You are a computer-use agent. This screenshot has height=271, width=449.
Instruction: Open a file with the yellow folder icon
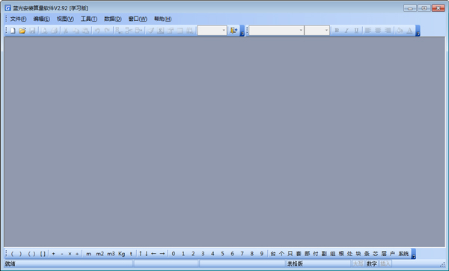coord(22,31)
